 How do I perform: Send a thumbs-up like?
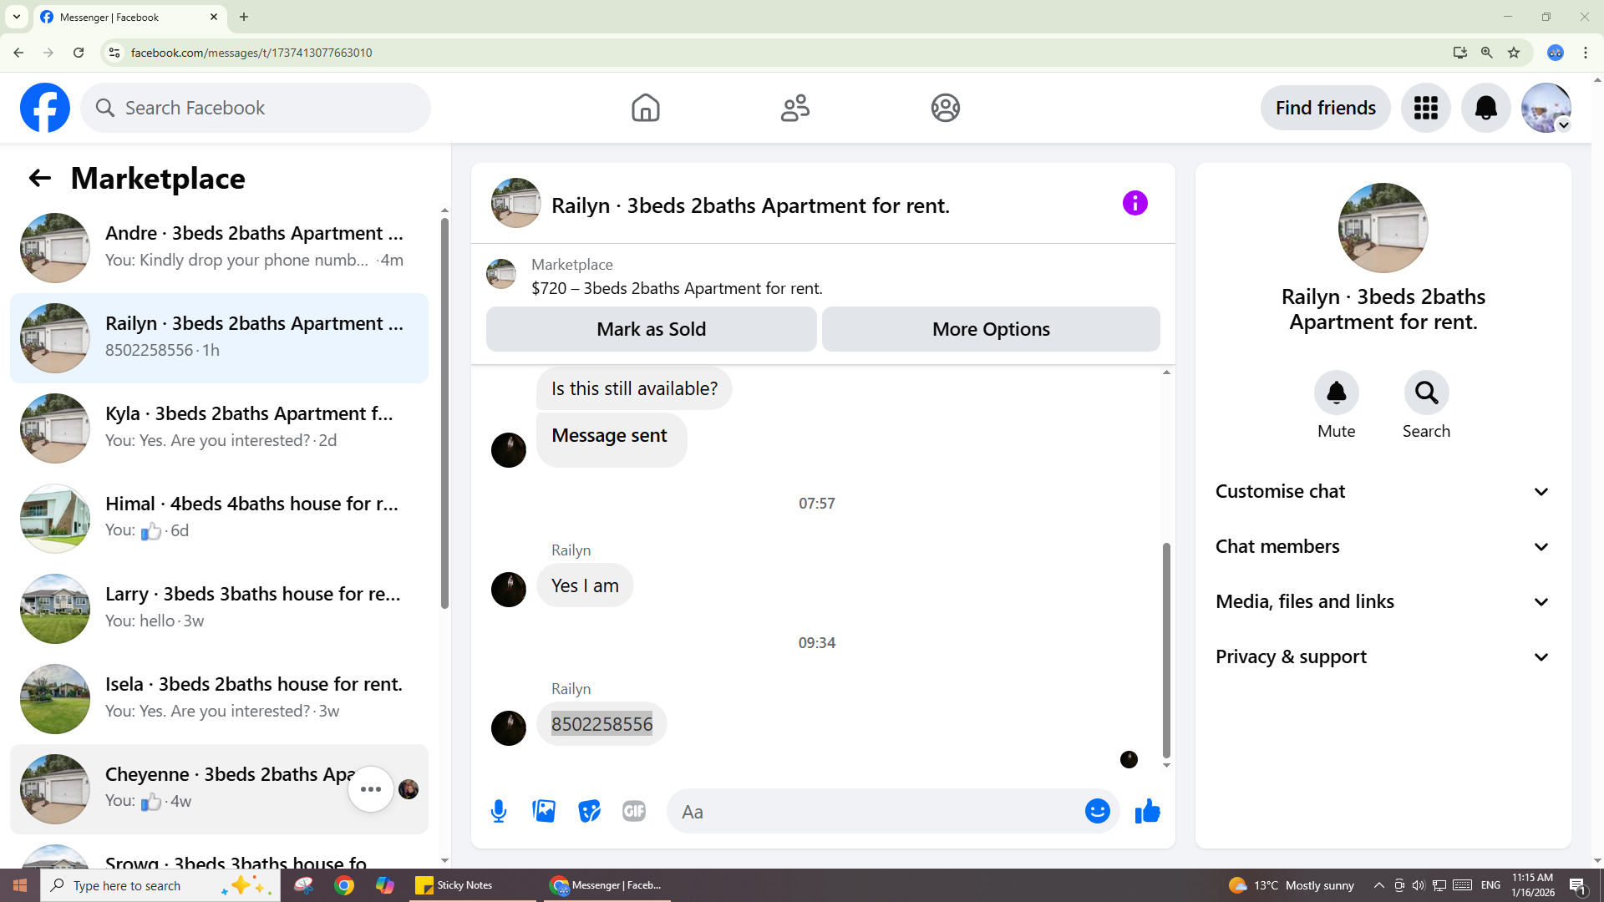click(1148, 811)
